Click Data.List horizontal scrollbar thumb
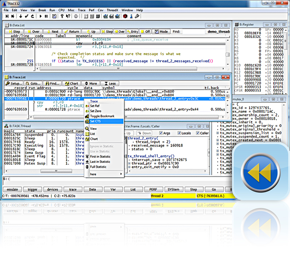The image size is (290, 258). (118, 69)
